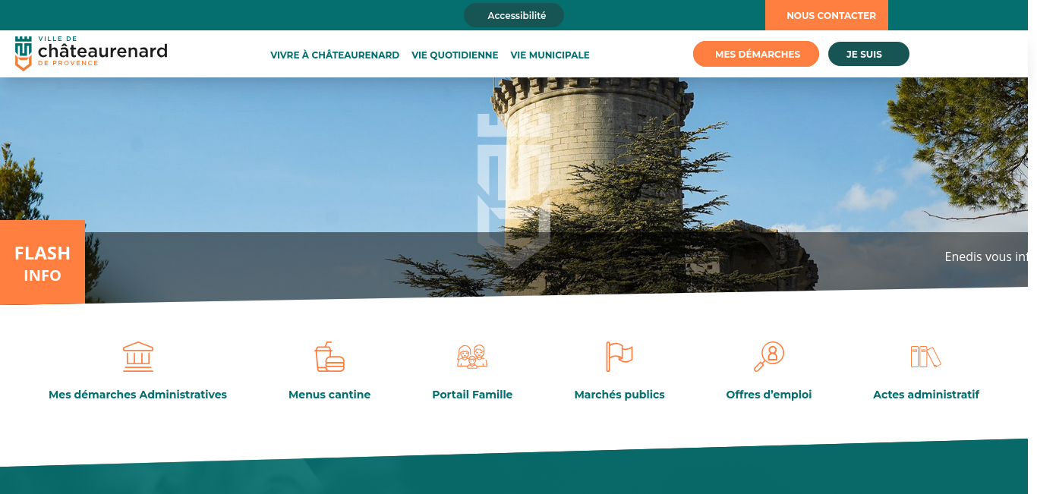
Task: Click the scrolling Enedis news ticker text
Action: click(986, 256)
